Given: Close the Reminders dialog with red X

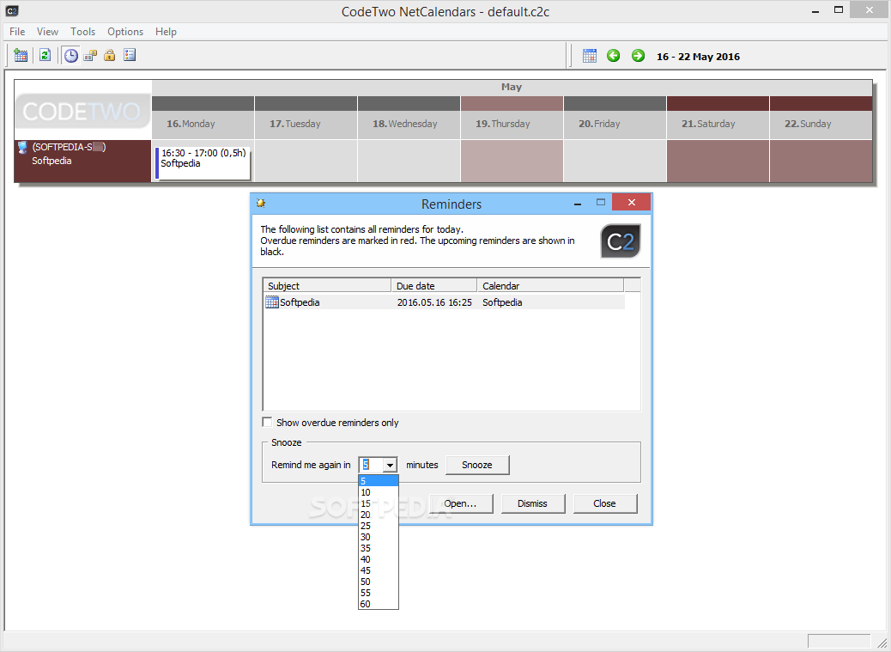Looking at the screenshot, I should pos(631,203).
